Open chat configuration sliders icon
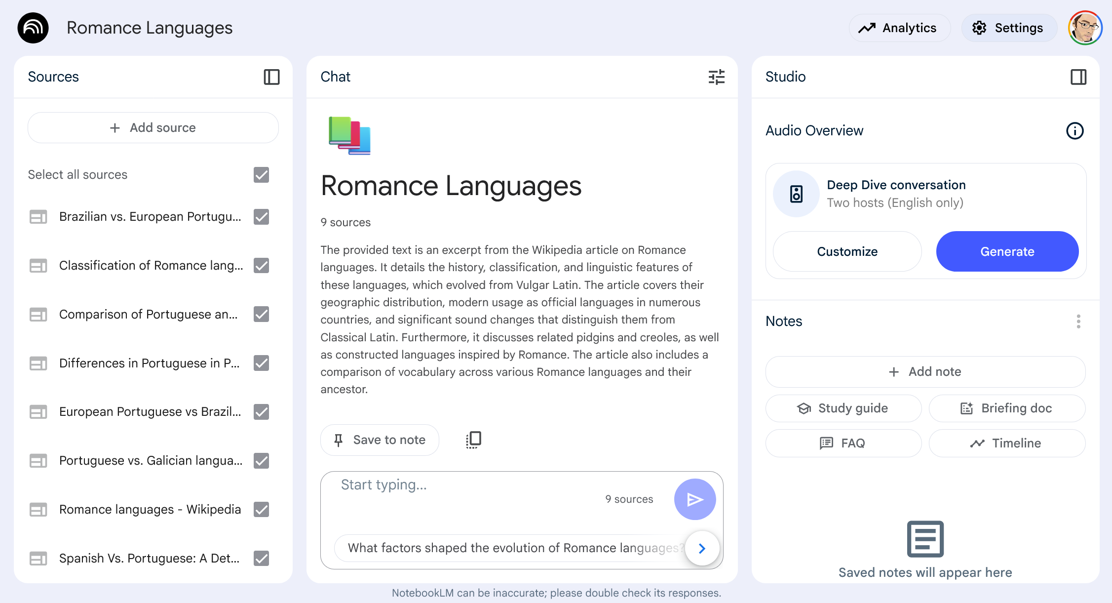1112x603 pixels. point(716,77)
